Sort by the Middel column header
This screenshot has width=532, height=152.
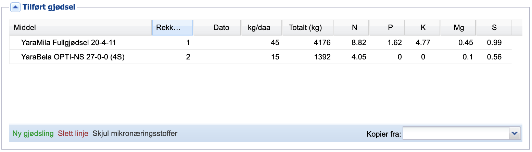pos(80,28)
